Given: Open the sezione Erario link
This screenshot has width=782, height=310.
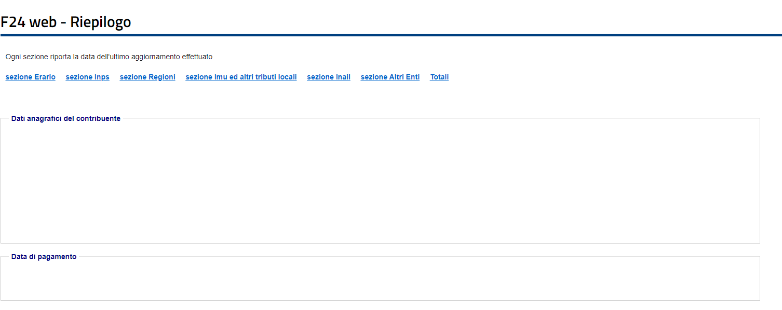Looking at the screenshot, I should 31,77.
